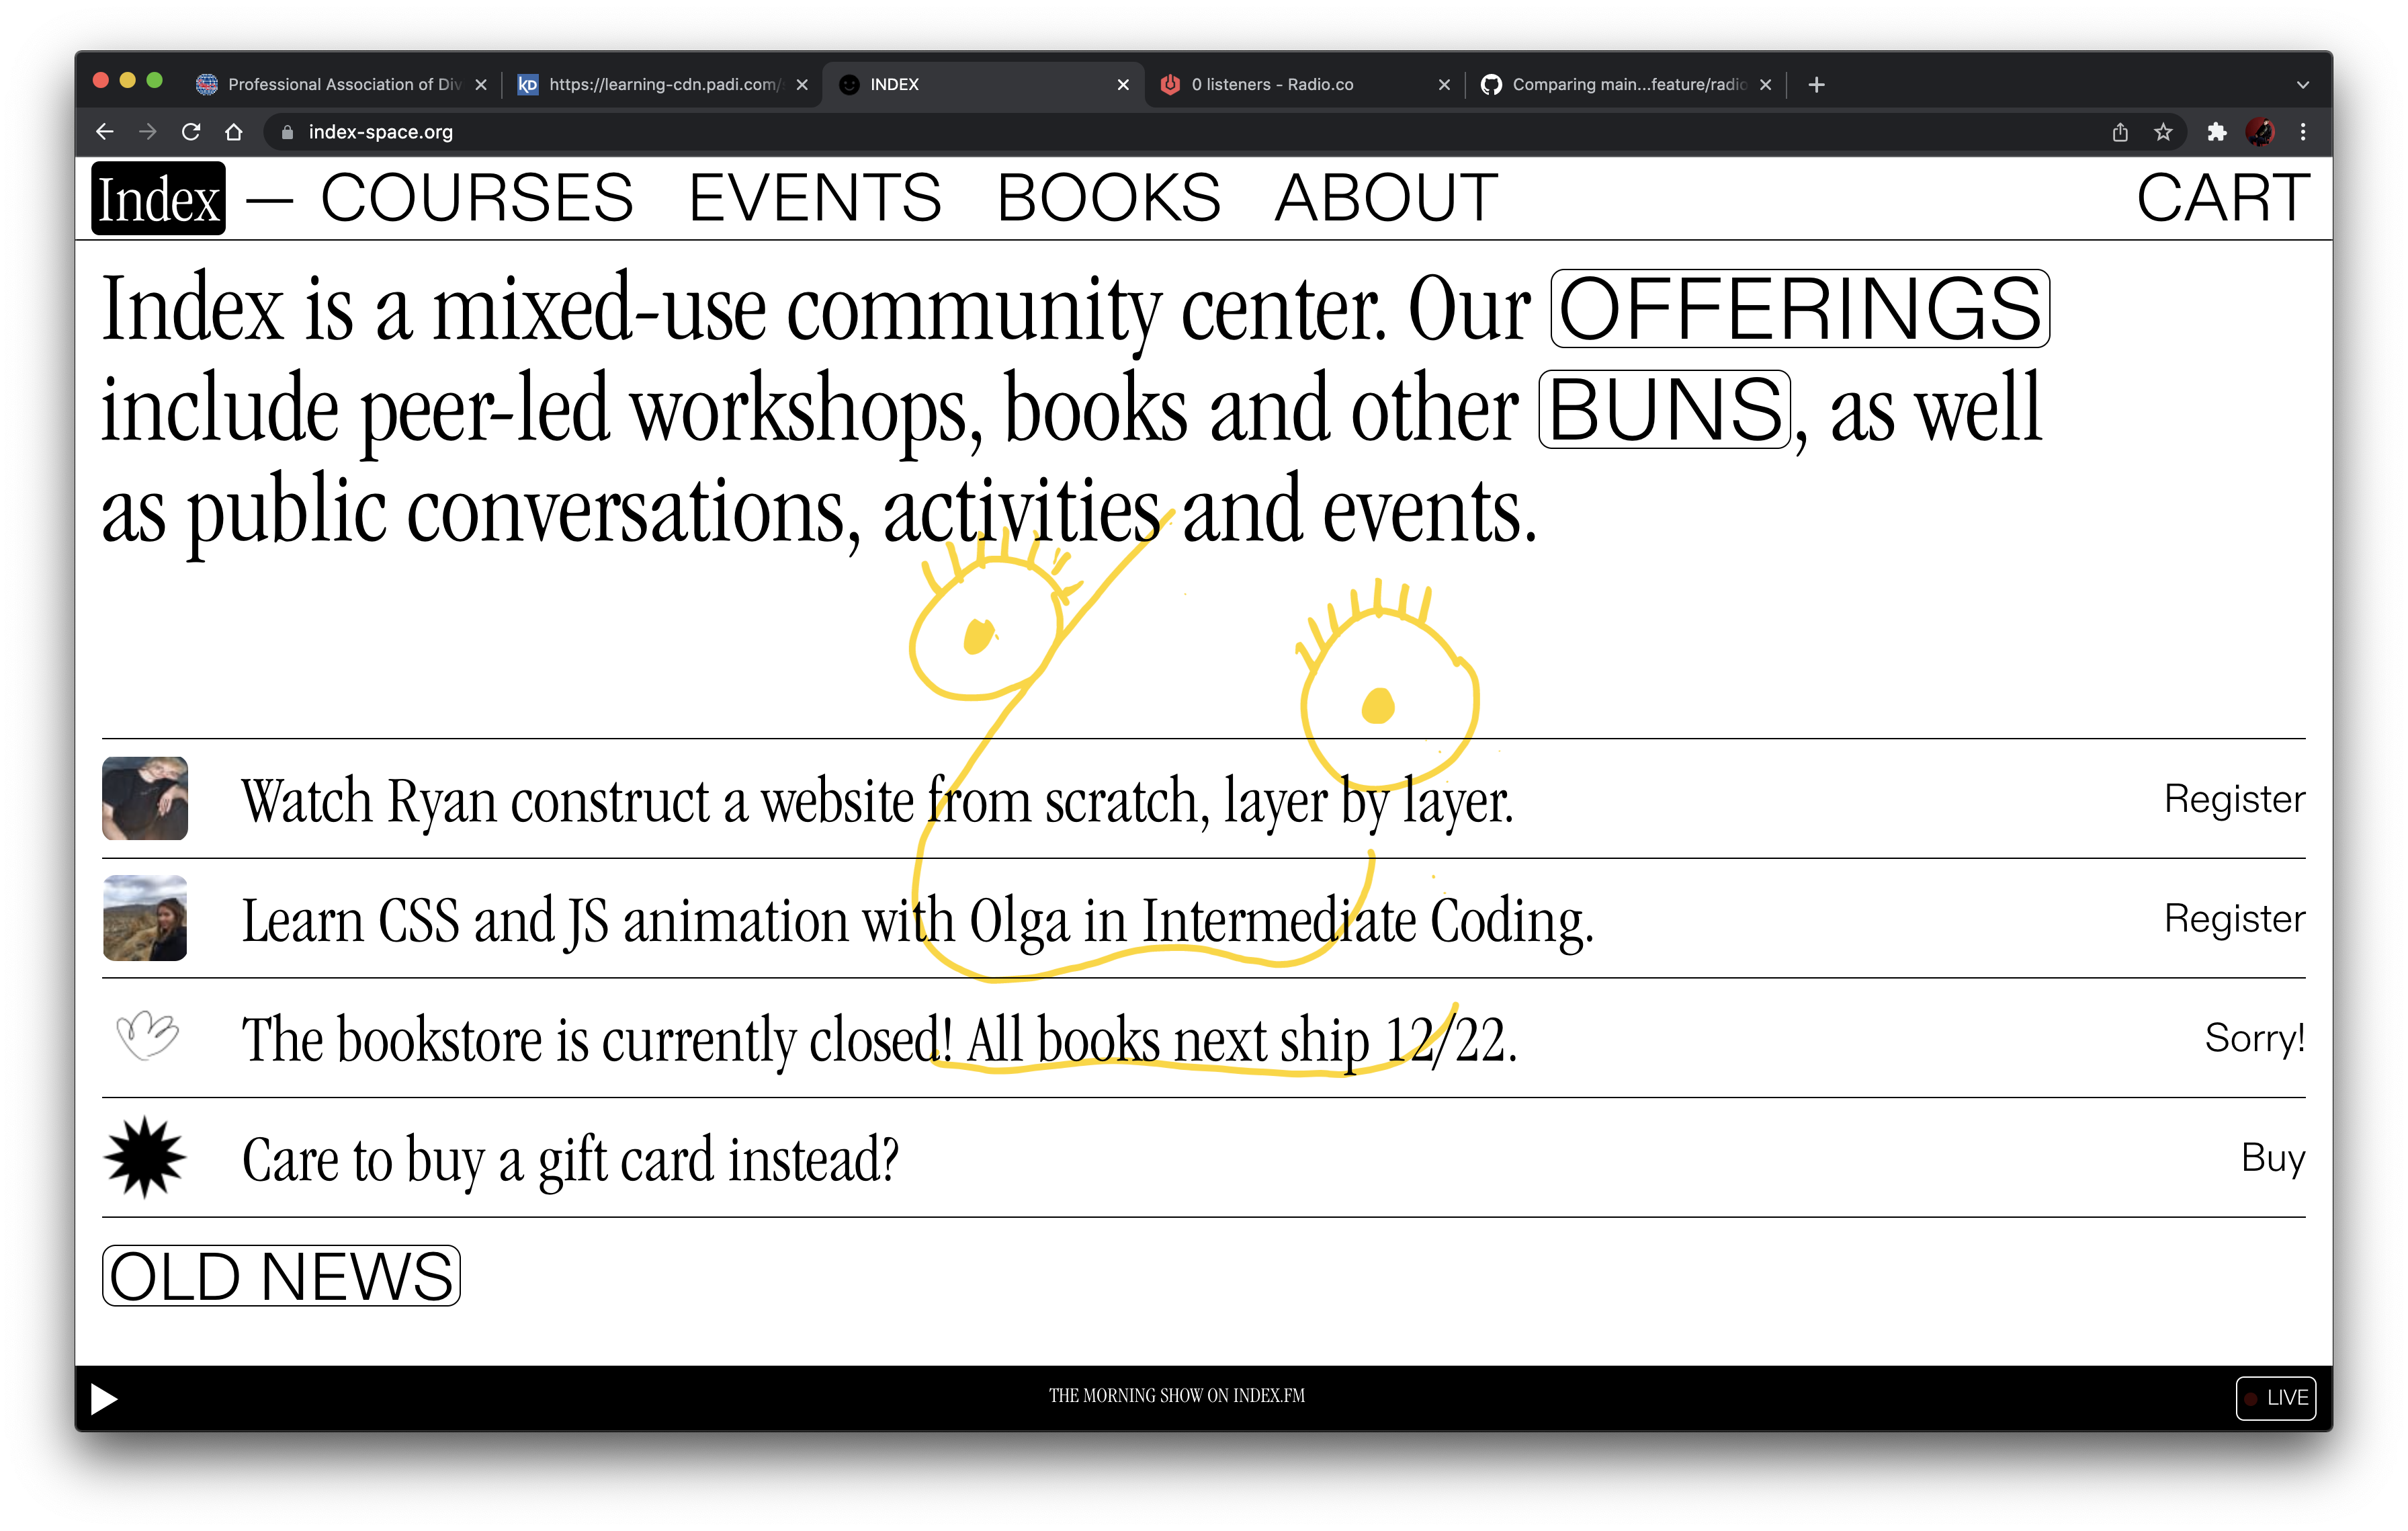The width and height of the screenshot is (2408, 1531).
Task: Go to the browser home icon
Action: click(x=234, y=132)
